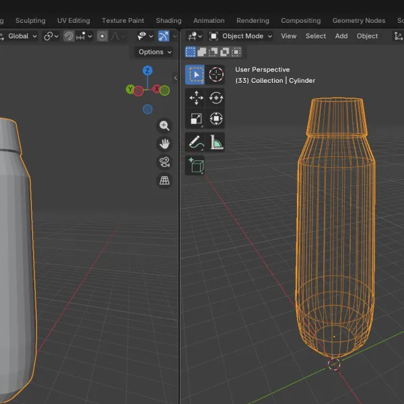The image size is (404, 404).
Task: Click the blue Z axis gizmo circle
Action: point(147,71)
